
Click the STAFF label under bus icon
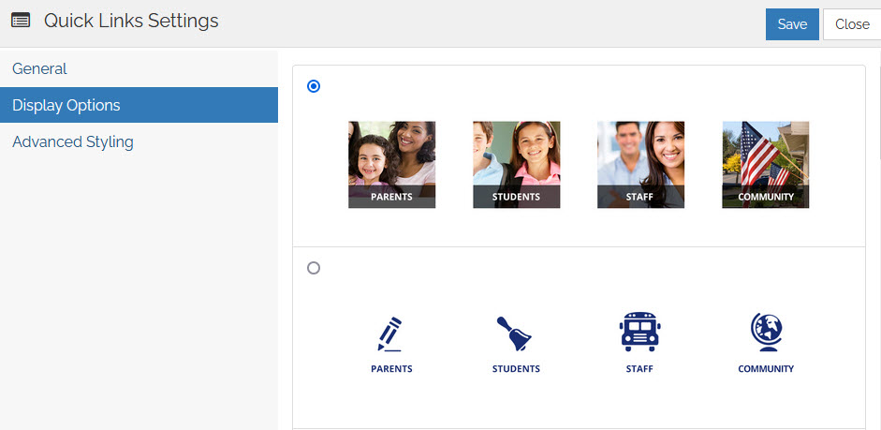pos(639,369)
